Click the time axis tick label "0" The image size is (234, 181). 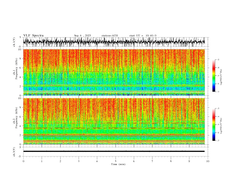click(23, 161)
